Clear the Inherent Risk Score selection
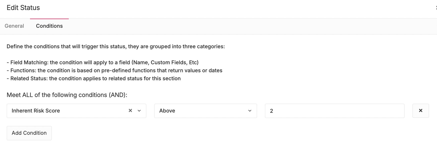This screenshot has height=141, width=437. point(130,110)
